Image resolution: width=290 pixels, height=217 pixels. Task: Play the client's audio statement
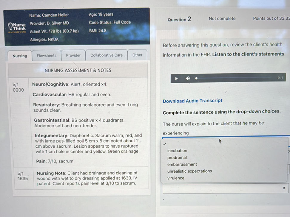pos(176,79)
